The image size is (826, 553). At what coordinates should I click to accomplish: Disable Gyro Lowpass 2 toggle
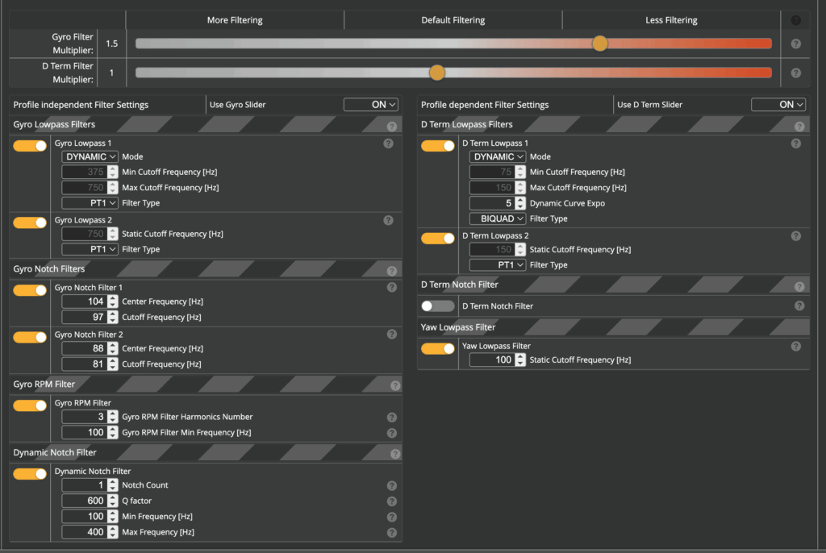(30, 222)
